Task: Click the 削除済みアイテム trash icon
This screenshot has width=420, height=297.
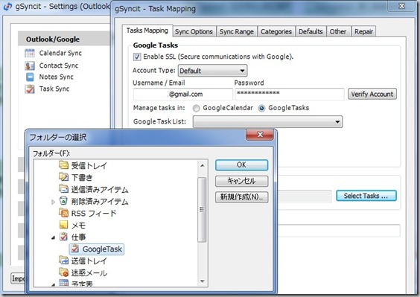Action: point(64,200)
